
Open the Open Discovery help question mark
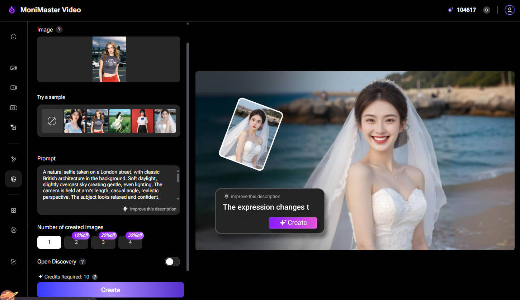click(82, 262)
